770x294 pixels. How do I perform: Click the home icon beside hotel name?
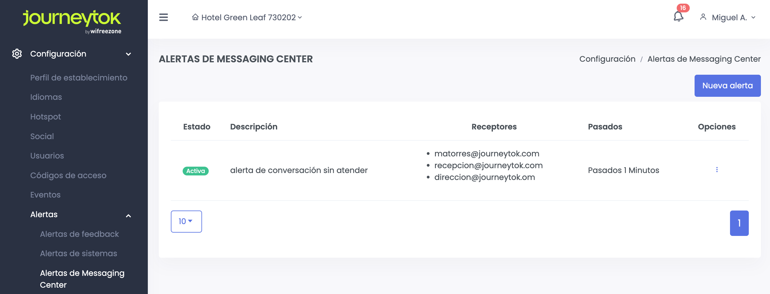(195, 17)
